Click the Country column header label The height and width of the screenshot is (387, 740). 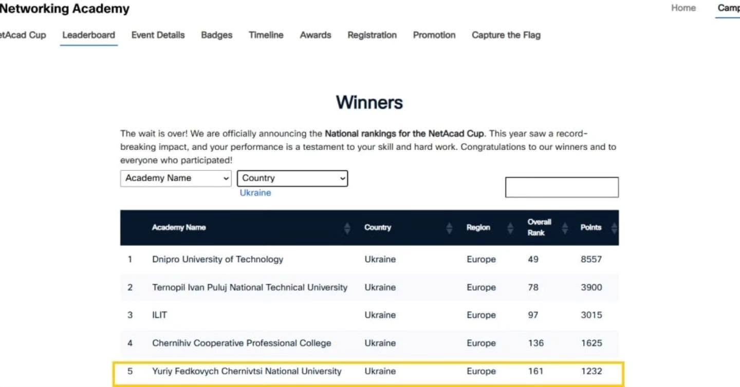point(378,227)
